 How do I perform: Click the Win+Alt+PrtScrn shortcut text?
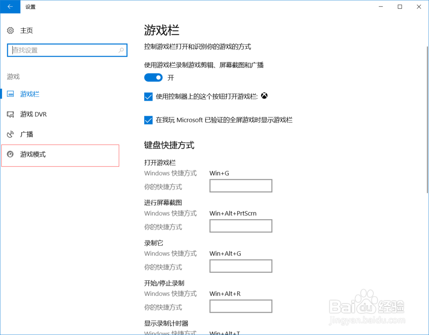click(x=233, y=213)
